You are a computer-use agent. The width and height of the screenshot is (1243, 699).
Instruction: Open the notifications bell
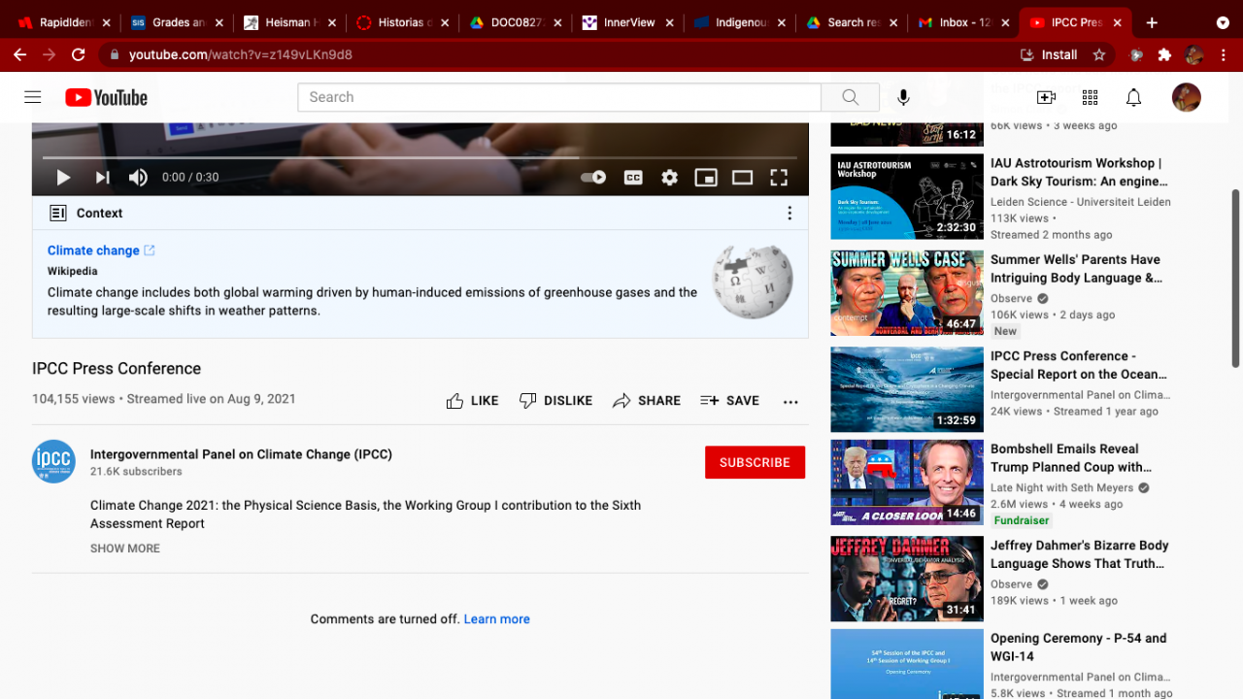point(1133,97)
